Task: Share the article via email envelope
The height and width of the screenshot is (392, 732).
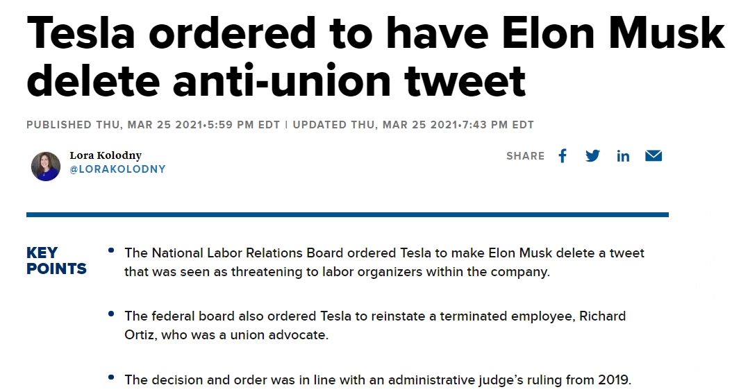Action: (654, 156)
